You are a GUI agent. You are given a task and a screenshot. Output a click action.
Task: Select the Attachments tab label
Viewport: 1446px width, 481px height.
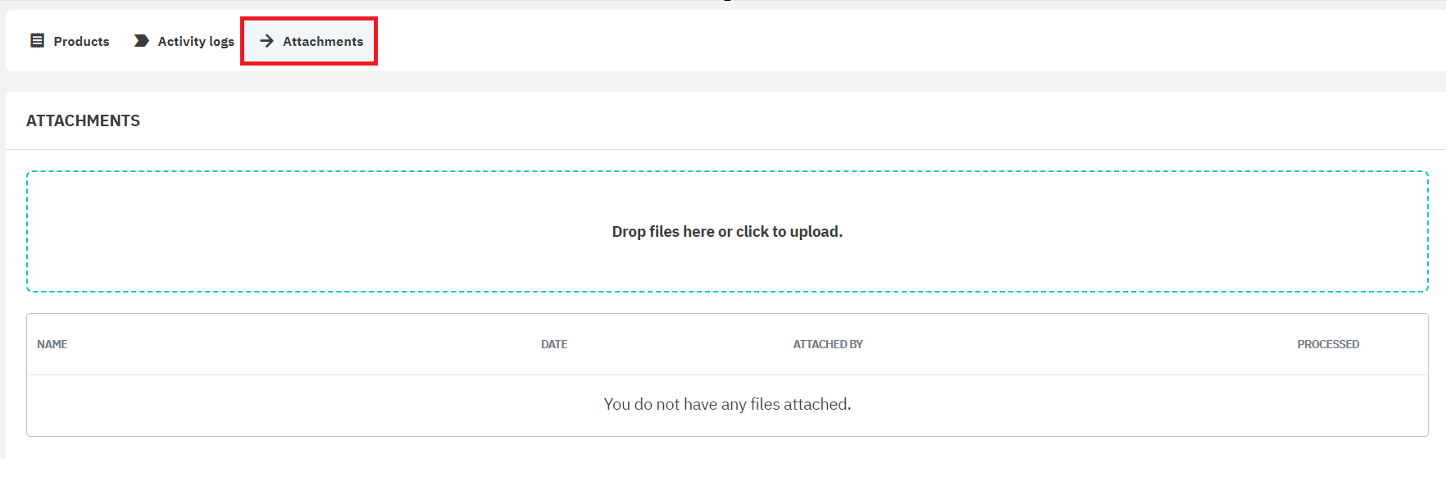coord(323,41)
